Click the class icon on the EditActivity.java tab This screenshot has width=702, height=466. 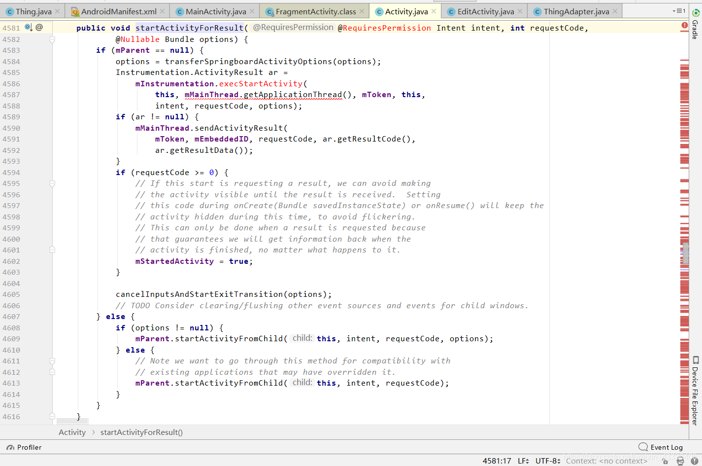tap(451, 12)
